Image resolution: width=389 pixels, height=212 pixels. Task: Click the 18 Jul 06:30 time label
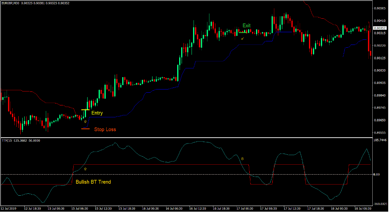pos(363,208)
